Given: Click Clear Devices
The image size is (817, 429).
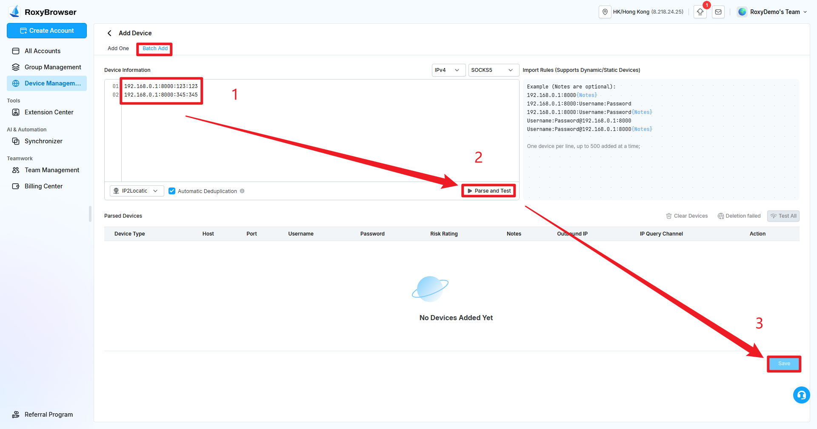Looking at the screenshot, I should pos(687,216).
